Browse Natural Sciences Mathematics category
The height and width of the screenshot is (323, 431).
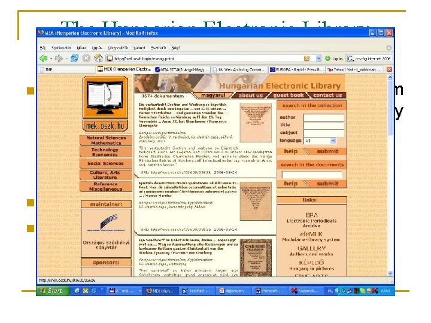pos(106,141)
